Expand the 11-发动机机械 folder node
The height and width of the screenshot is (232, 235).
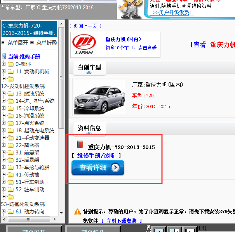[x=3, y=71]
